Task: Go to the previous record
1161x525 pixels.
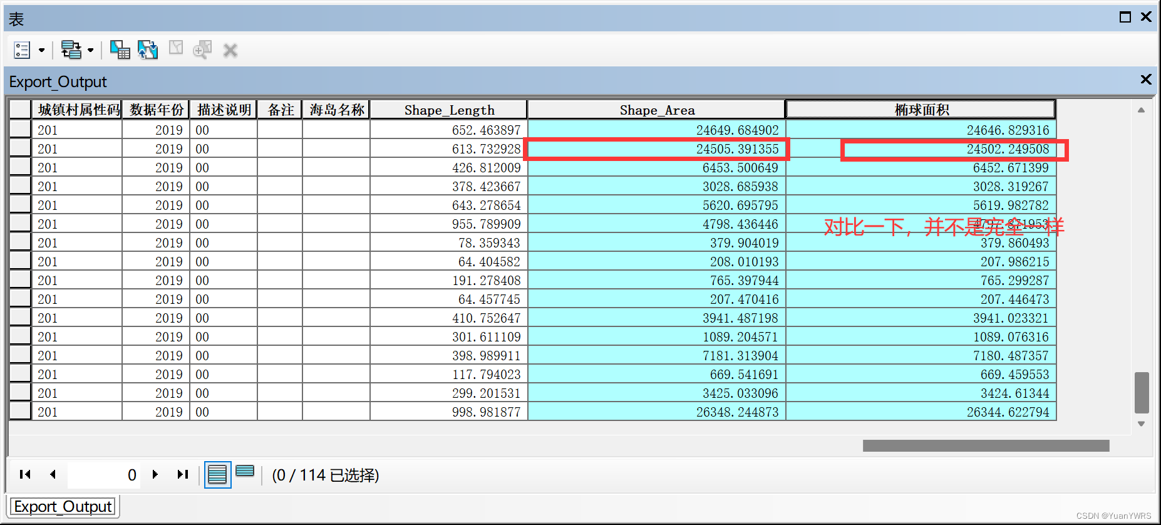Action: tap(53, 474)
